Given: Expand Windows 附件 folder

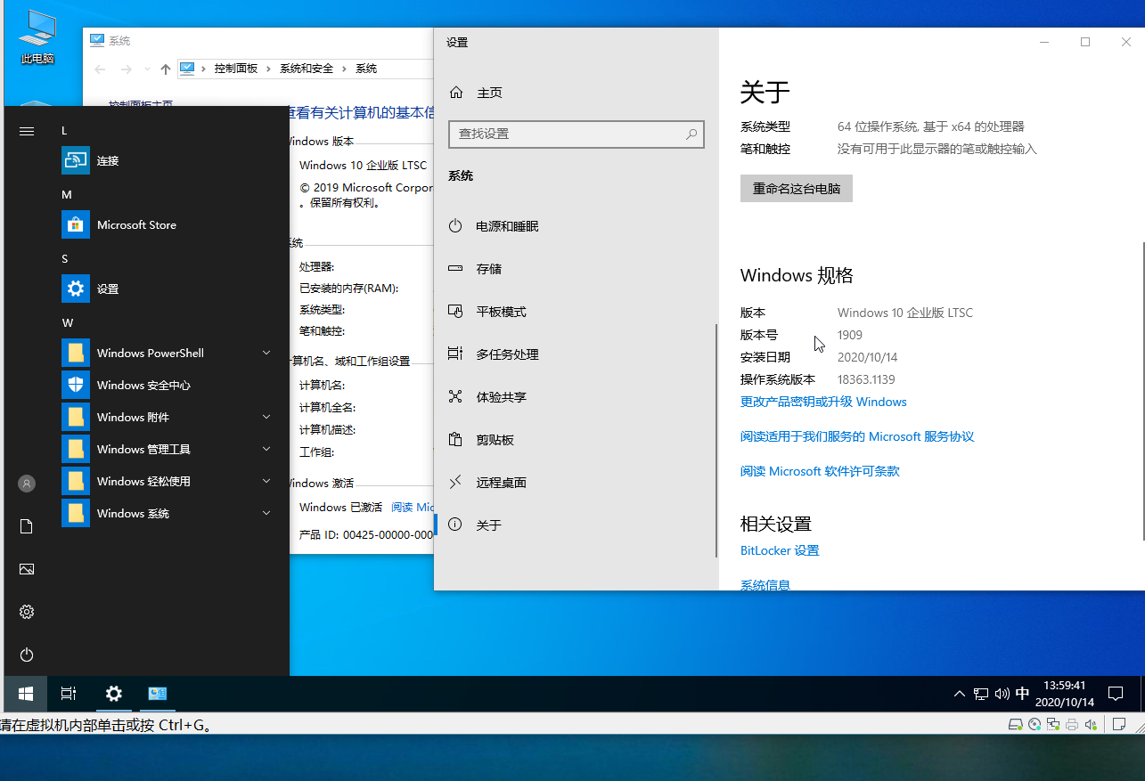Looking at the screenshot, I should 266,418.
